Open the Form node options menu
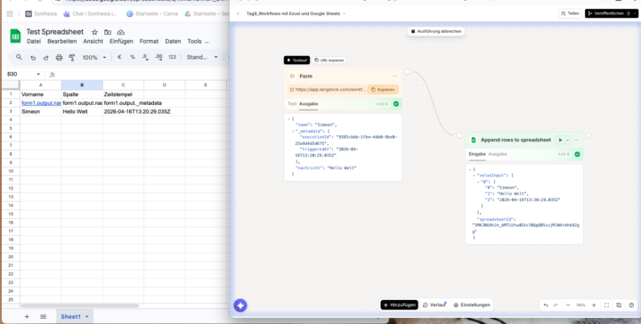The height and width of the screenshot is (324, 641). point(394,76)
